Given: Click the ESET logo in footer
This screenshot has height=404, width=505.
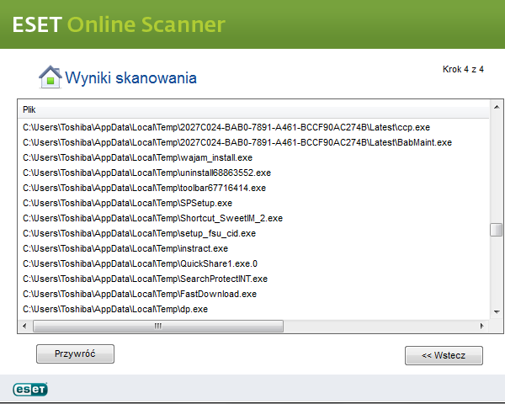Looking at the screenshot, I should 30,389.
